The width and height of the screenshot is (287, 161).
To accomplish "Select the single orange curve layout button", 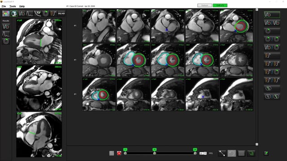I will pyautogui.click(x=272, y=55).
